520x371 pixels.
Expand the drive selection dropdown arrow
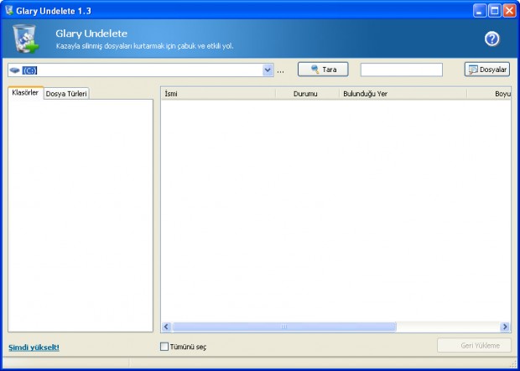[x=268, y=70]
